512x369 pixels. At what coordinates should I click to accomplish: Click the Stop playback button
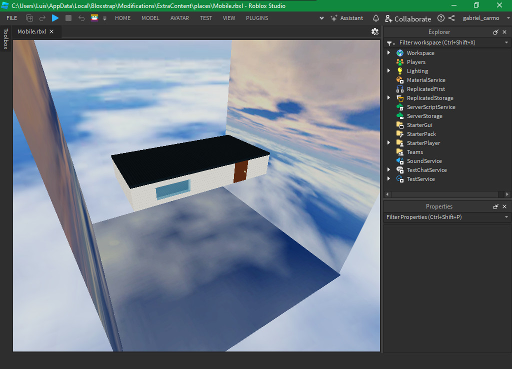point(68,18)
